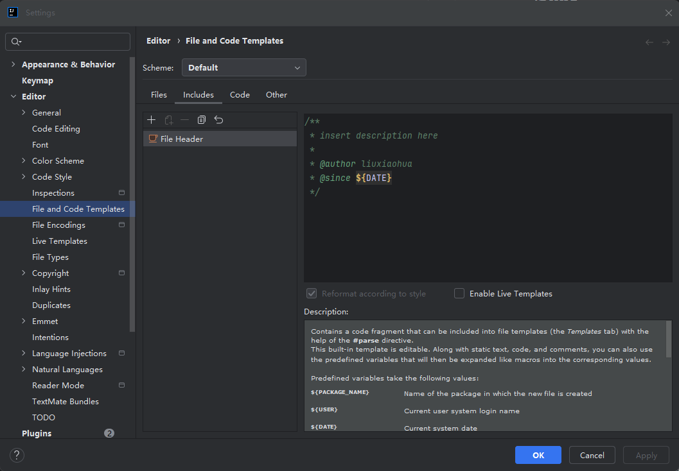Toggle Reformat according to style checkbox

(x=312, y=293)
